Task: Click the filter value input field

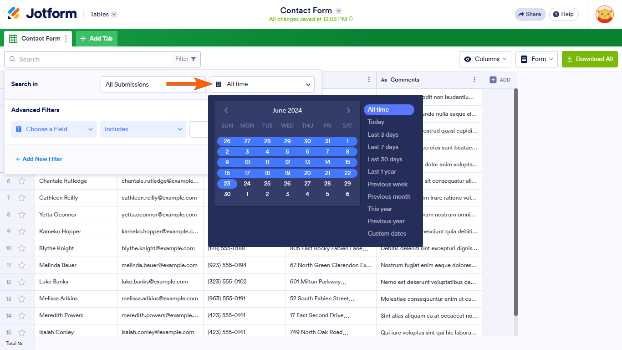Action: click(x=199, y=129)
